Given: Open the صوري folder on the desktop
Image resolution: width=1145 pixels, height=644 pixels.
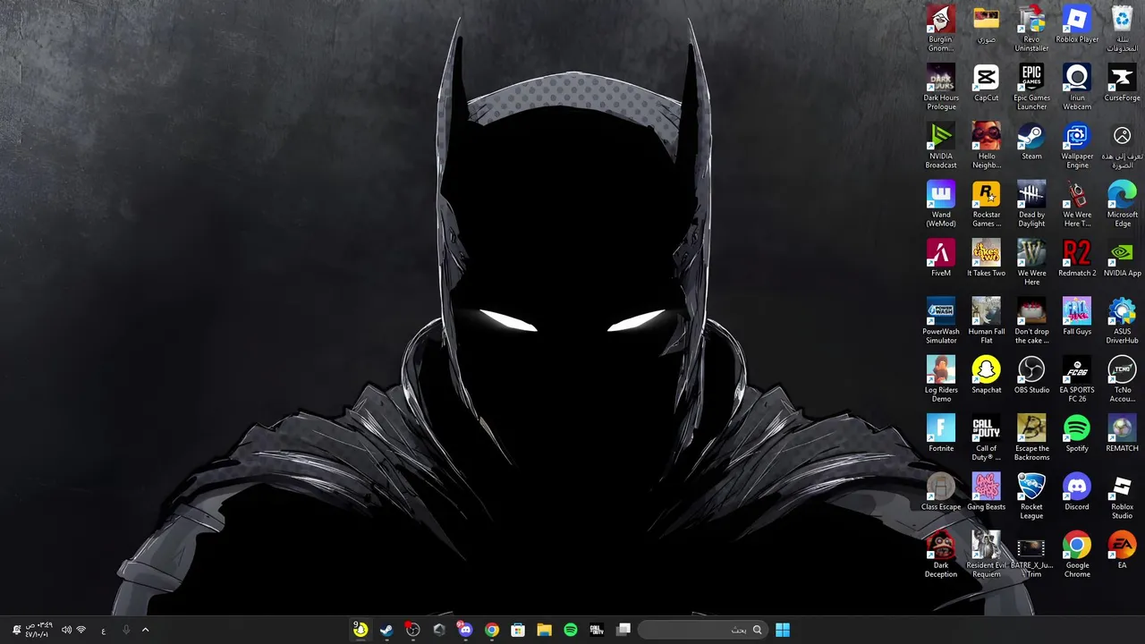Looking at the screenshot, I should coord(986,24).
